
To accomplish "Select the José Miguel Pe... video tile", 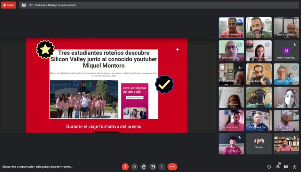I will (x=259, y=74).
